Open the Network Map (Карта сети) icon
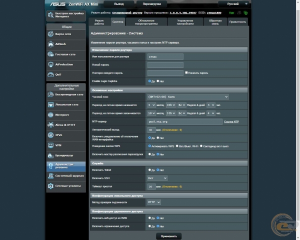The width and height of the screenshot is (300, 240). tap(50, 34)
